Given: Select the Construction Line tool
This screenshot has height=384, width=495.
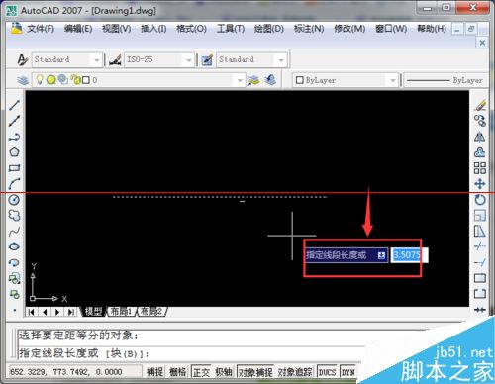Looking at the screenshot, I should (x=14, y=121).
